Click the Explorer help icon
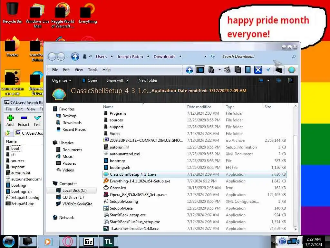Viewport: 330px width, 248px height. tap(290, 80)
